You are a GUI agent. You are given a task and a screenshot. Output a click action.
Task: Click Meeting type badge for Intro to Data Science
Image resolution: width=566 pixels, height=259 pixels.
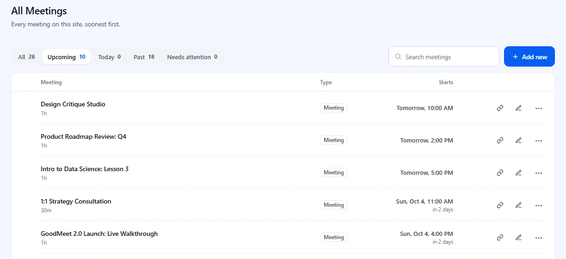click(x=334, y=173)
